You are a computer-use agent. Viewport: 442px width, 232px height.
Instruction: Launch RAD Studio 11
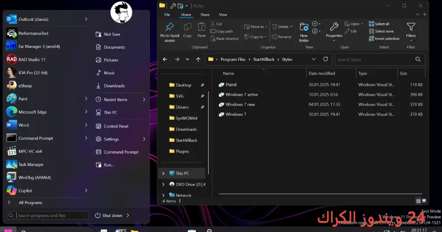point(47,60)
